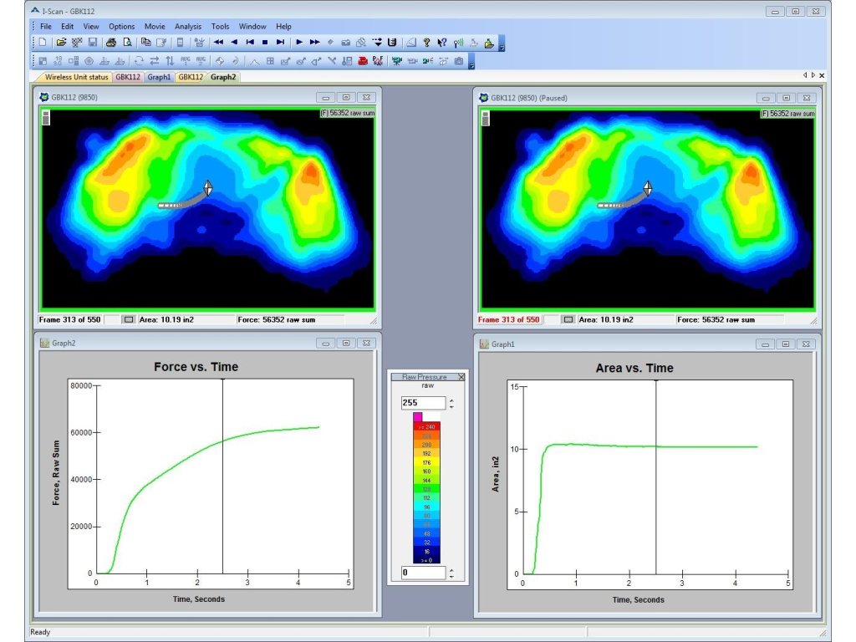Click the red telephone icon

(x=363, y=61)
